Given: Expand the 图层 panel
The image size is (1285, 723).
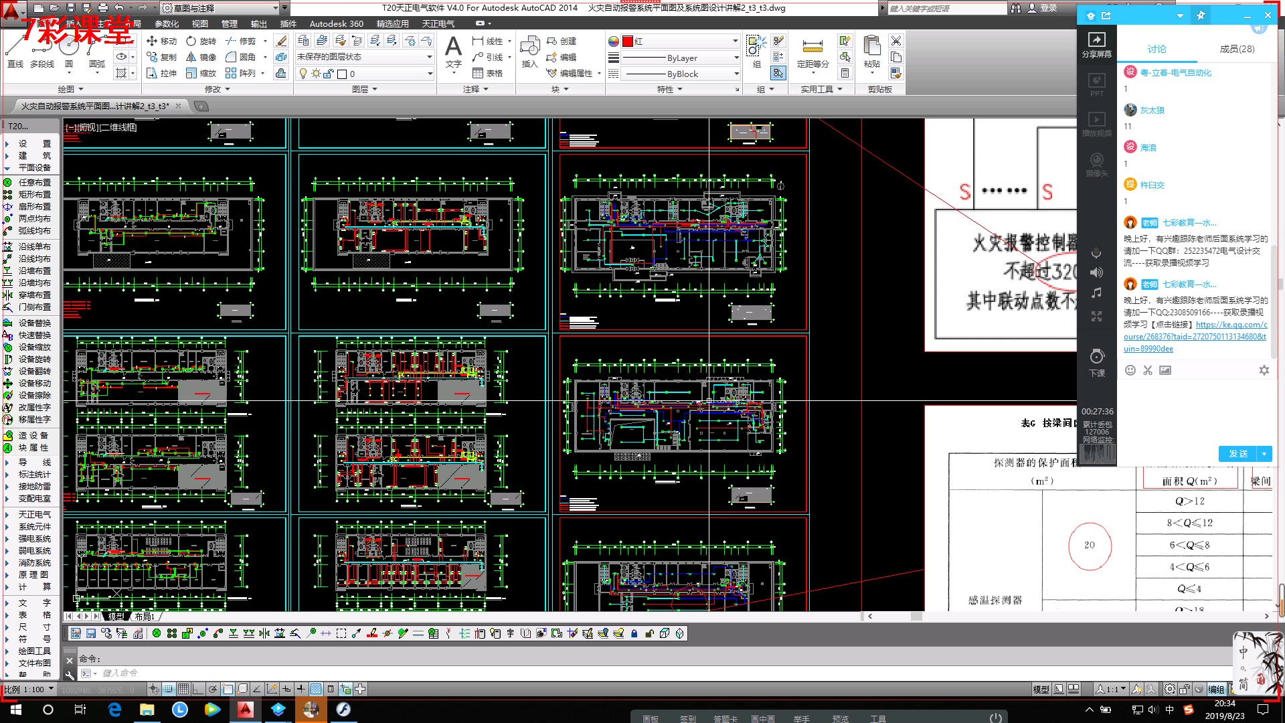Looking at the screenshot, I should (364, 89).
